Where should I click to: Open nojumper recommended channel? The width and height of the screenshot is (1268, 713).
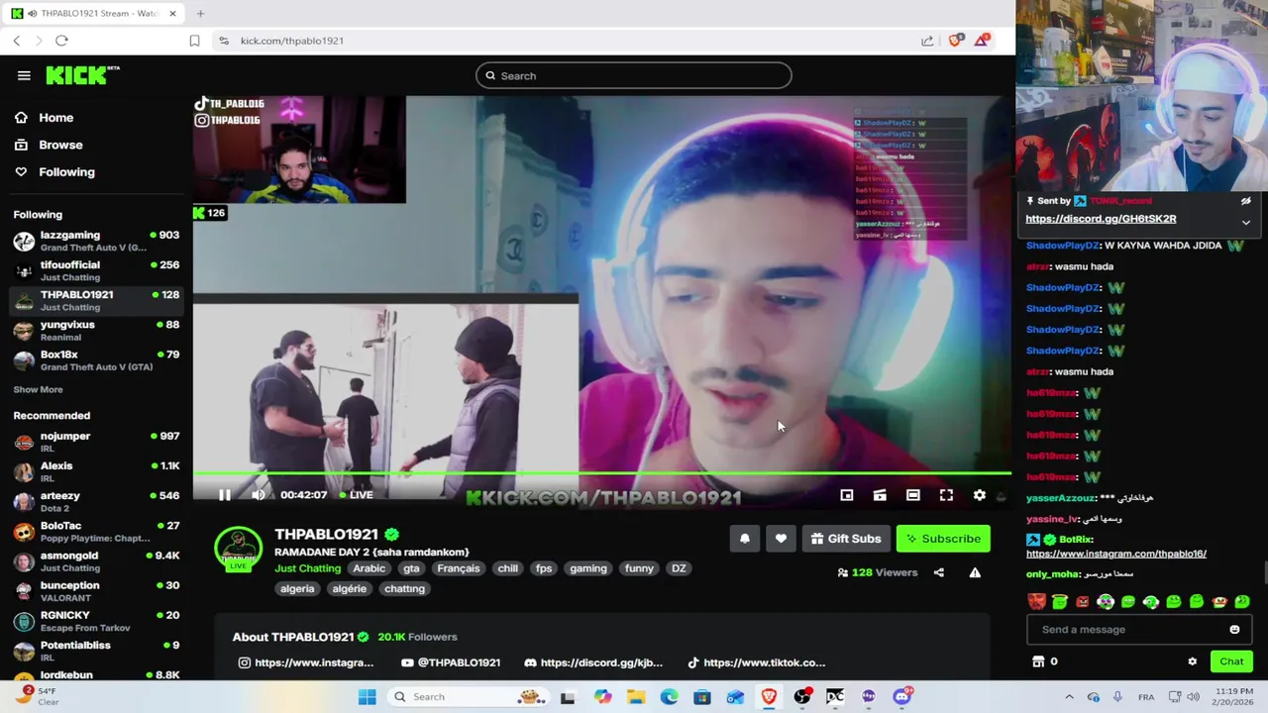click(x=96, y=442)
